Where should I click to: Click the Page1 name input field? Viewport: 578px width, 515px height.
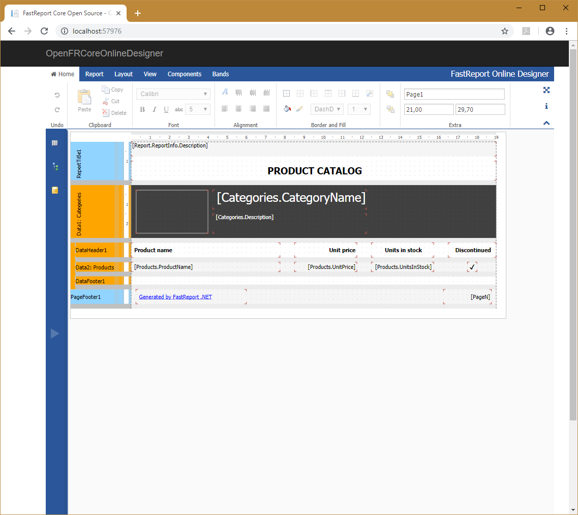454,94
